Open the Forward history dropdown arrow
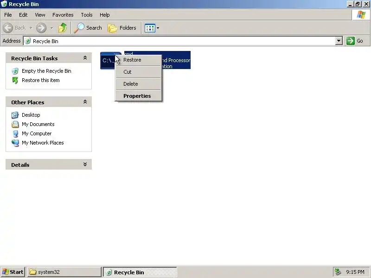 [x=51, y=28]
